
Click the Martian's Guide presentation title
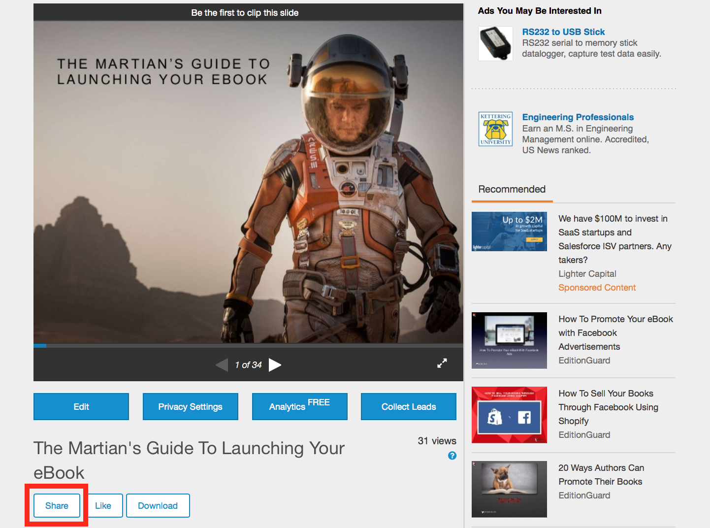(x=189, y=461)
